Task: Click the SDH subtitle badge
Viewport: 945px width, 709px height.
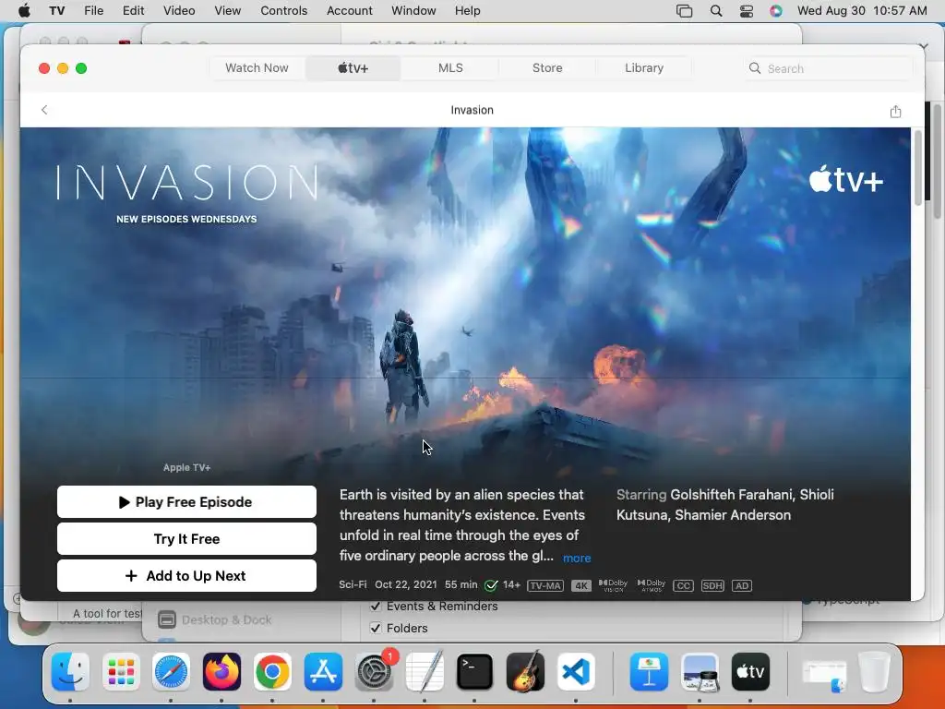Action: click(x=712, y=585)
